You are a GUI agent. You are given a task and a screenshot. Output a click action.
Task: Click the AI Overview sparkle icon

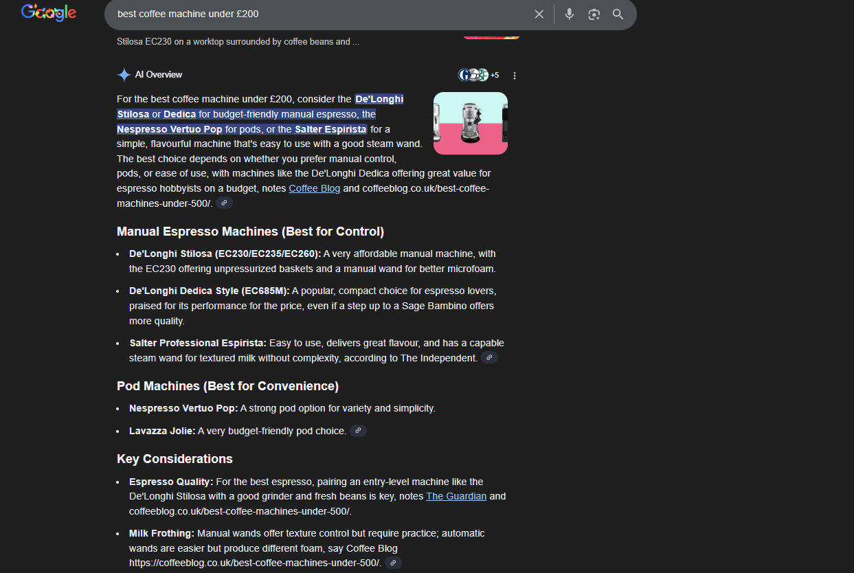[124, 75]
